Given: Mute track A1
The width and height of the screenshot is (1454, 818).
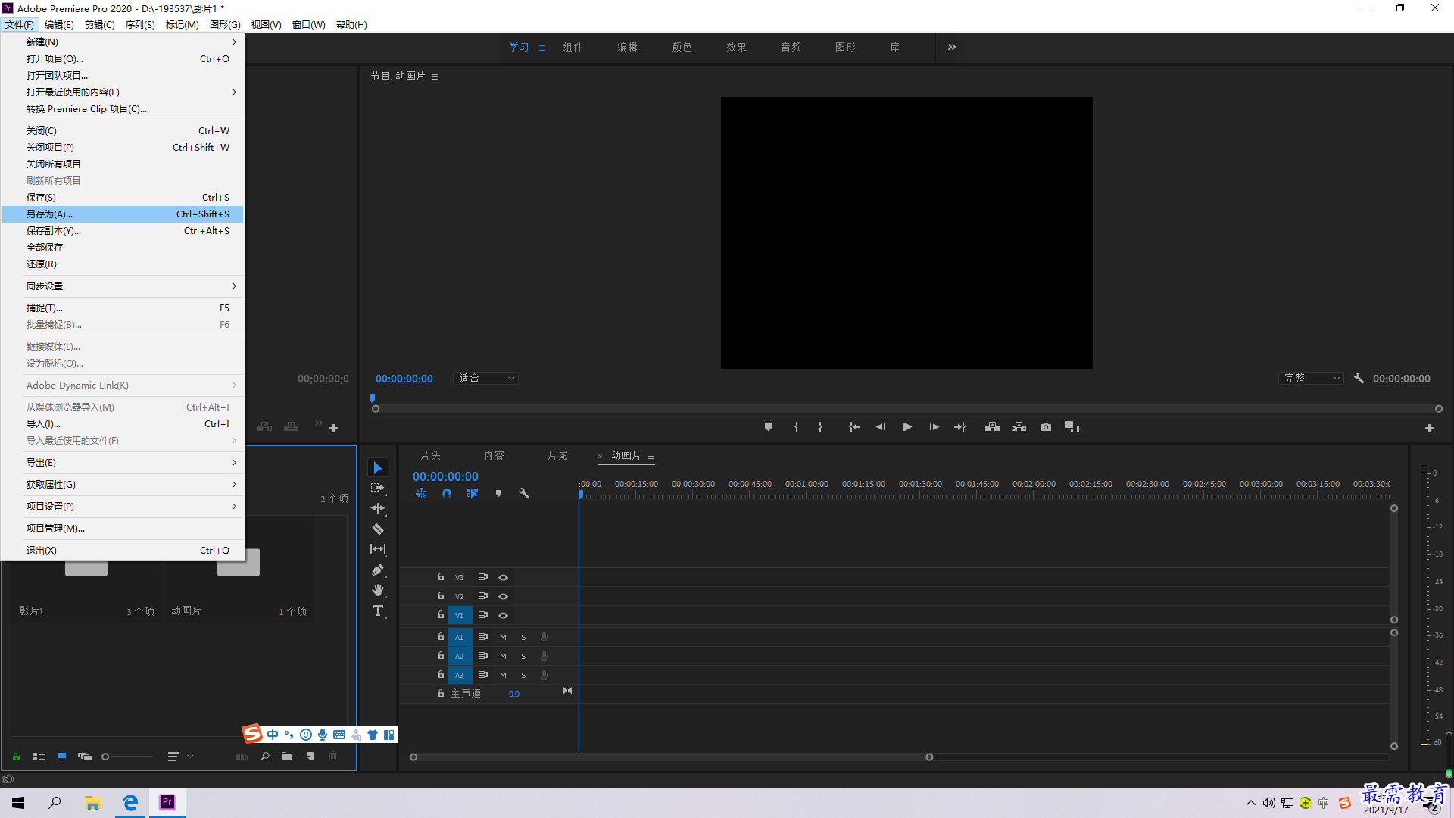Looking at the screenshot, I should [503, 637].
